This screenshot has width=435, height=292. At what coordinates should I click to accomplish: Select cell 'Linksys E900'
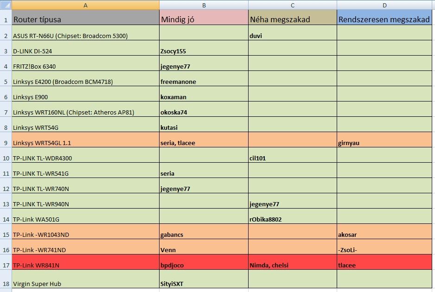click(x=85, y=94)
